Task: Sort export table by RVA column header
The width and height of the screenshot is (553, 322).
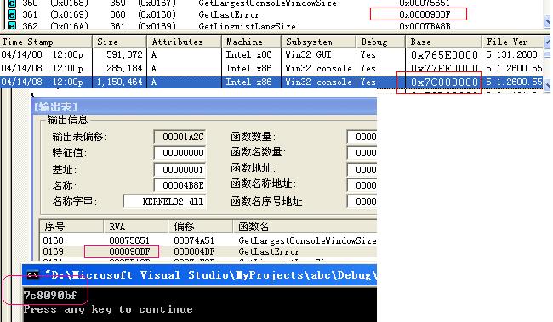Action: click(136, 227)
